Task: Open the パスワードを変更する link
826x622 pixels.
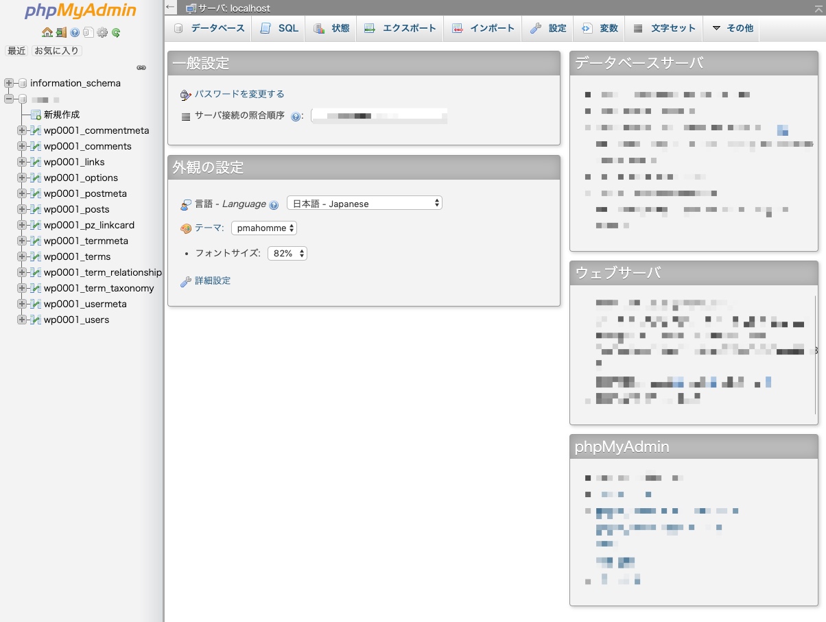Action: (239, 94)
